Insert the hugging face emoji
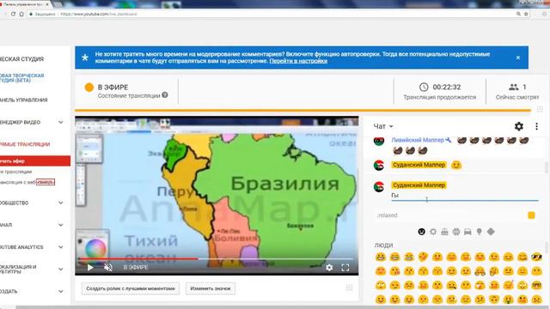550x309 pixels. pyautogui.click(x=480, y=271)
